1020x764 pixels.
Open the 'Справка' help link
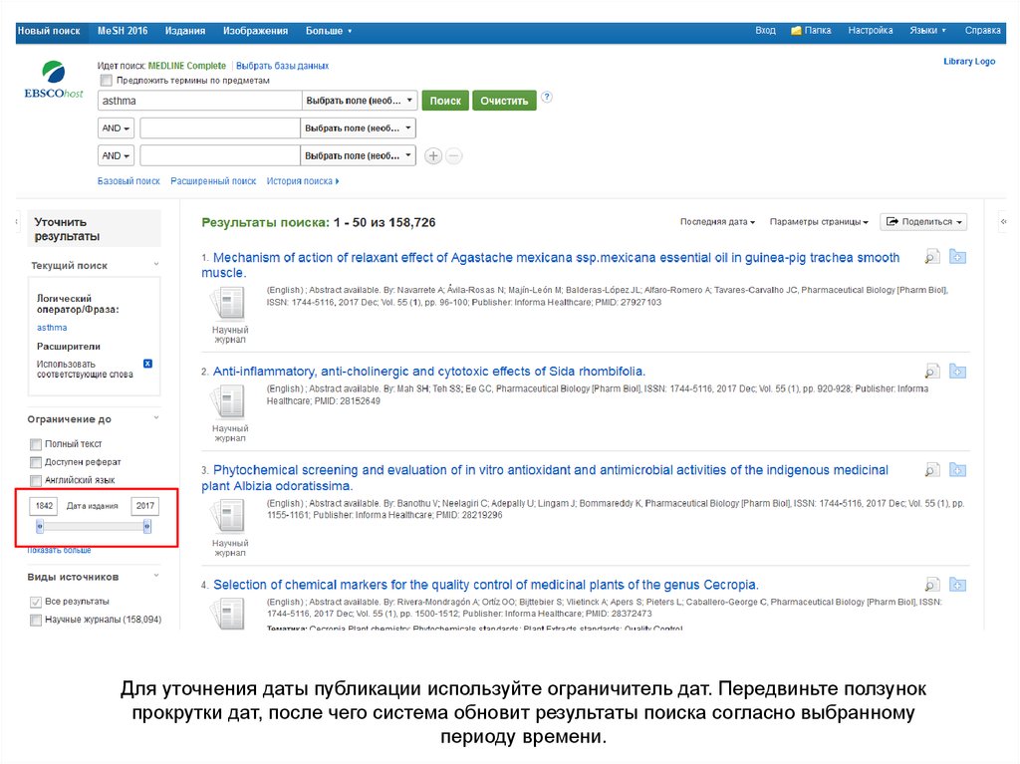click(x=983, y=31)
